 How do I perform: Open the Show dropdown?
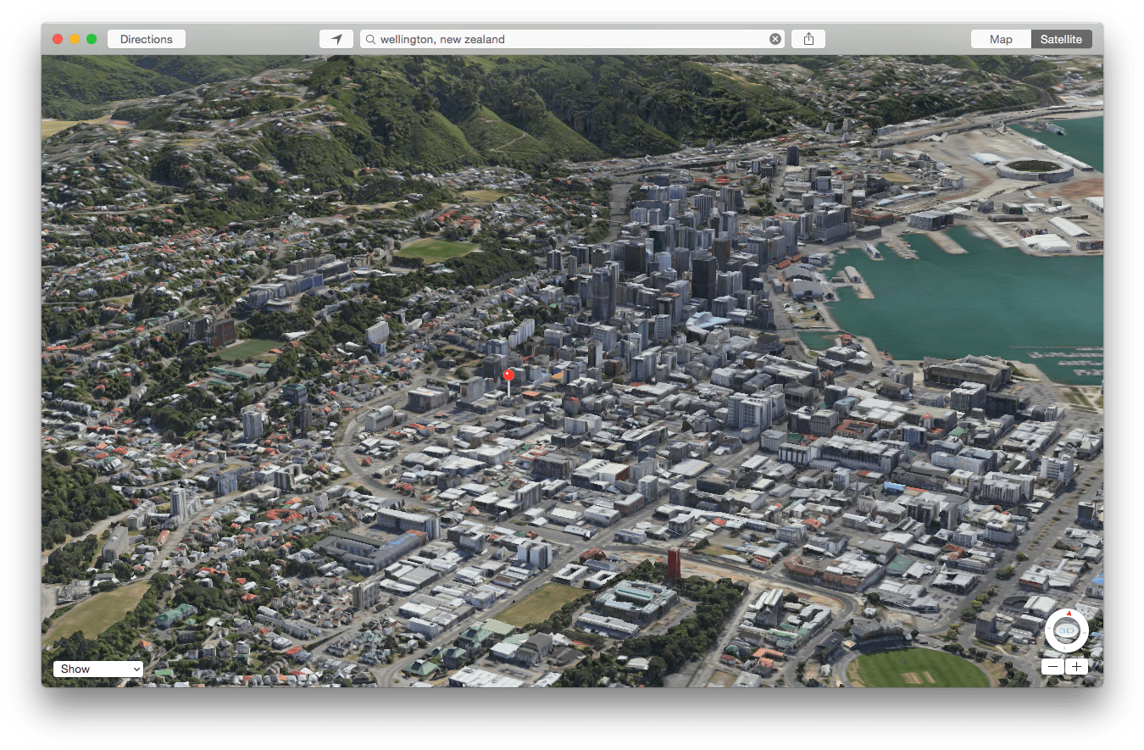97,668
